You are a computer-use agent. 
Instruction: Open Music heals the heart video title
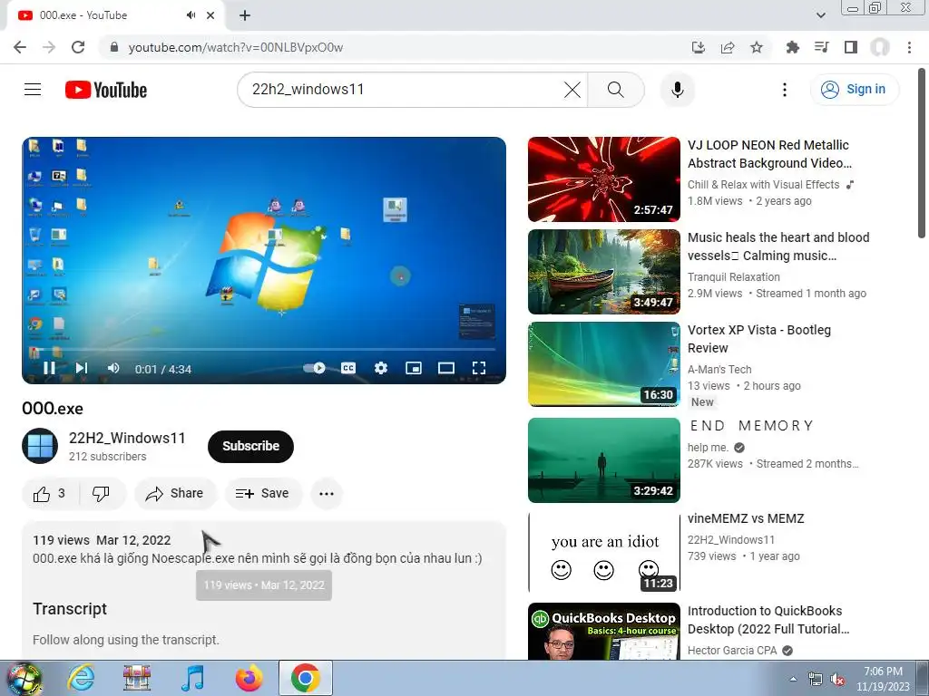tap(777, 246)
